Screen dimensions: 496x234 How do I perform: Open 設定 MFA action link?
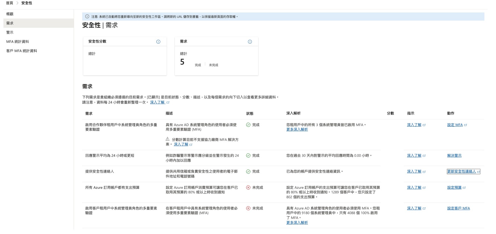(x=455, y=125)
